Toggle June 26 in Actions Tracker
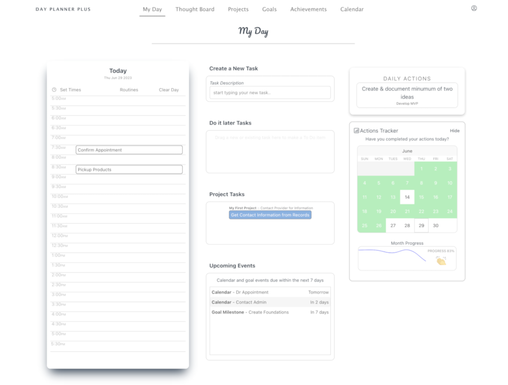Viewport: 508px width, 385px height. click(379, 226)
